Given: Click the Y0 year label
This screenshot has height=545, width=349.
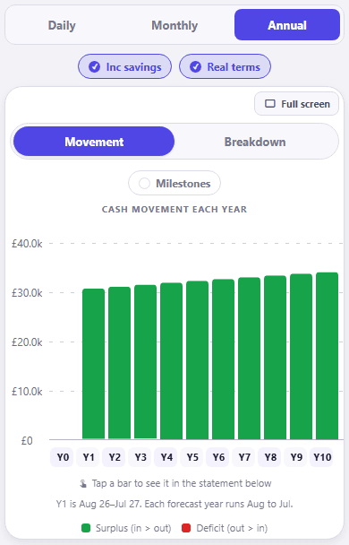Looking at the screenshot, I should coord(63,457).
